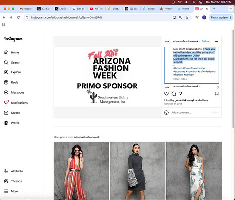Switch to the Home tab
The height and width of the screenshot is (200, 235).
tap(184, 9)
